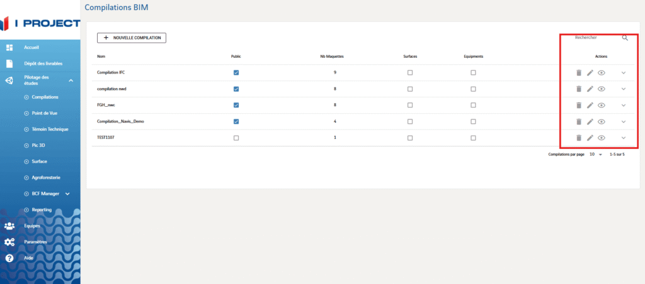The width and height of the screenshot is (645, 284).
Task: Expand the Compilation IFC row details
Action: click(624, 73)
